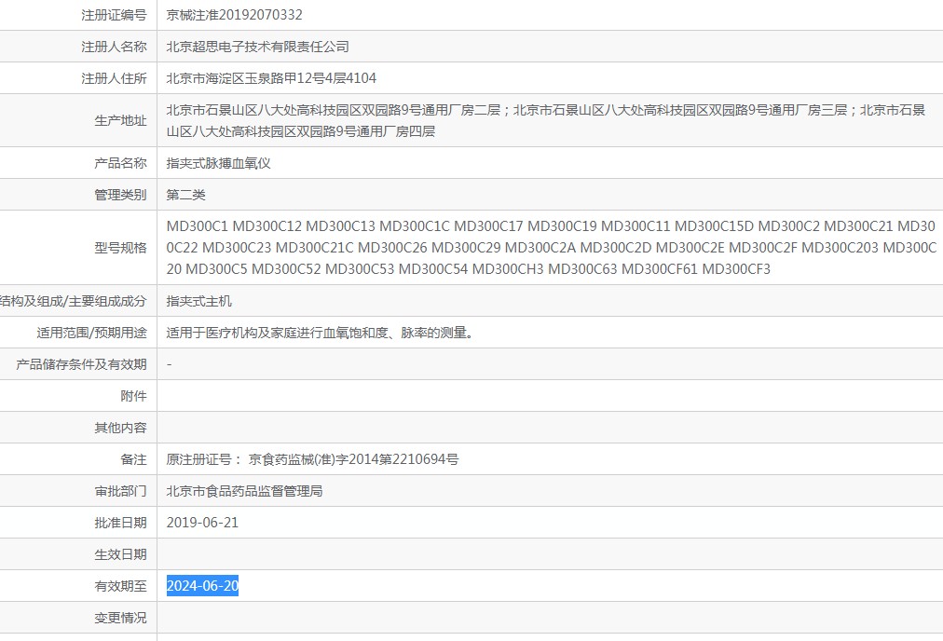Image resolution: width=943 pixels, height=641 pixels.
Task: Click the 其他内容 label
Action: (120, 429)
